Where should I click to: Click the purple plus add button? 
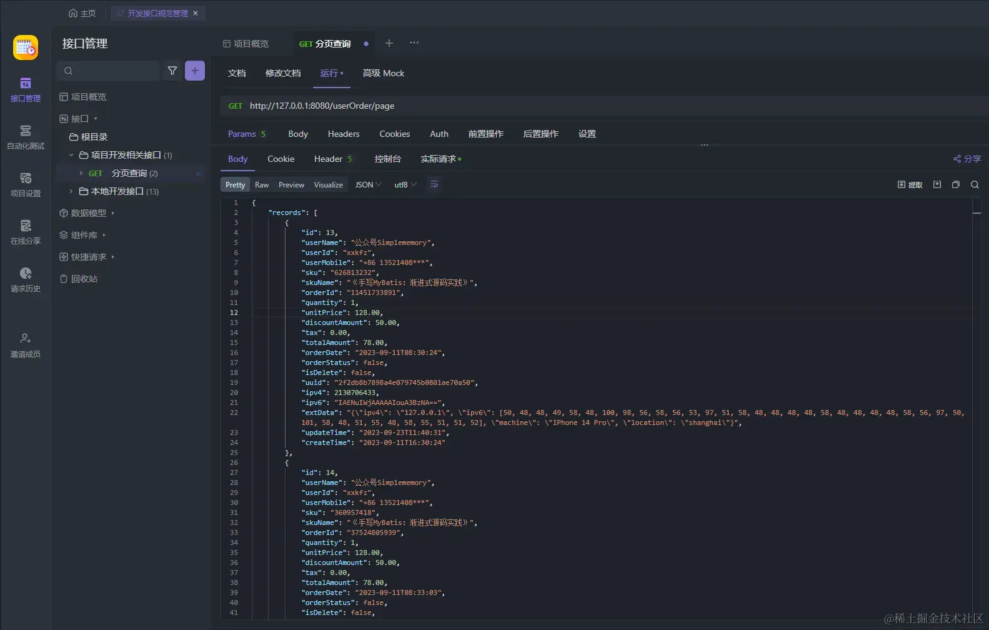pos(195,71)
